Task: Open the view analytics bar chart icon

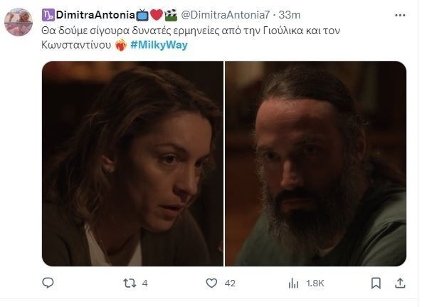Action: coord(292,283)
